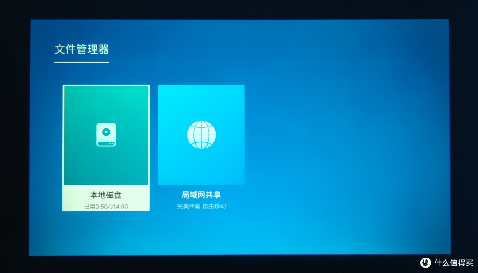Open the local disk drive icon

tap(106, 135)
